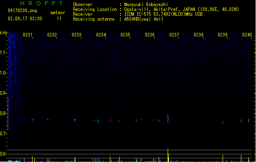Image resolution: width=256 pixels, height=162 pixels.
Task: Click the 0.8 kHz axis label
Action: (3, 113)
